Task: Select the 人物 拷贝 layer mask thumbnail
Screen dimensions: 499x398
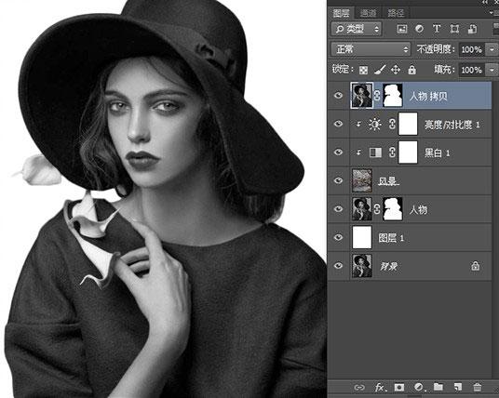Action: point(392,96)
